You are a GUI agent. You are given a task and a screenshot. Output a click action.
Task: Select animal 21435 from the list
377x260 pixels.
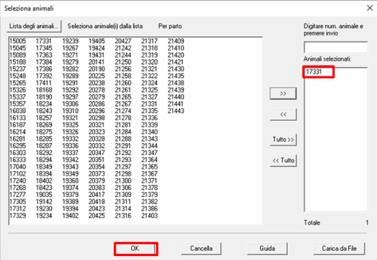coord(176,76)
